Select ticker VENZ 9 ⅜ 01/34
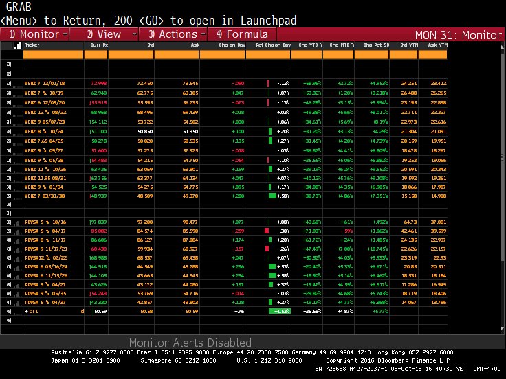 (44, 187)
